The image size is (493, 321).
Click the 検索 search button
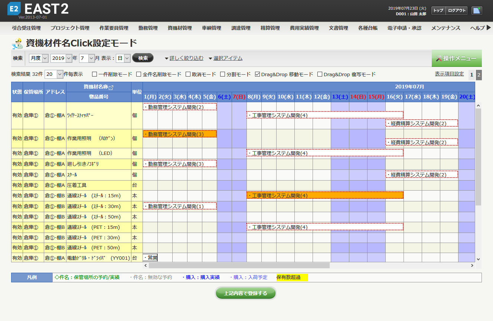pyautogui.click(x=143, y=58)
